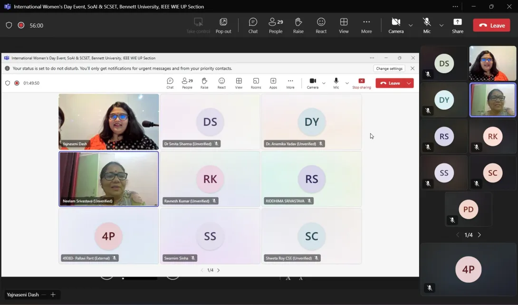Click the 01:49:50 timer in inner window

click(31, 83)
